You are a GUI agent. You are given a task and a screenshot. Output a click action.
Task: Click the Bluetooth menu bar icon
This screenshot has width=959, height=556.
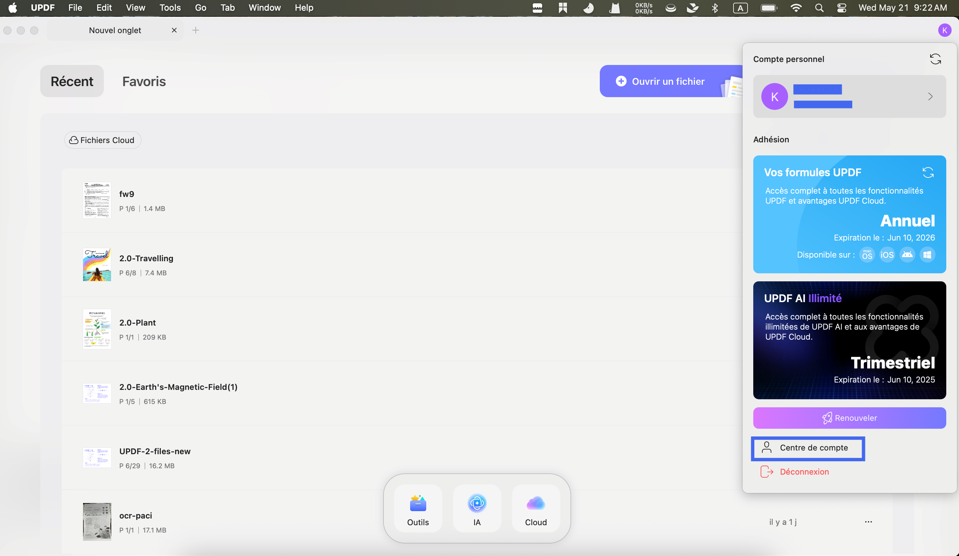pos(715,8)
